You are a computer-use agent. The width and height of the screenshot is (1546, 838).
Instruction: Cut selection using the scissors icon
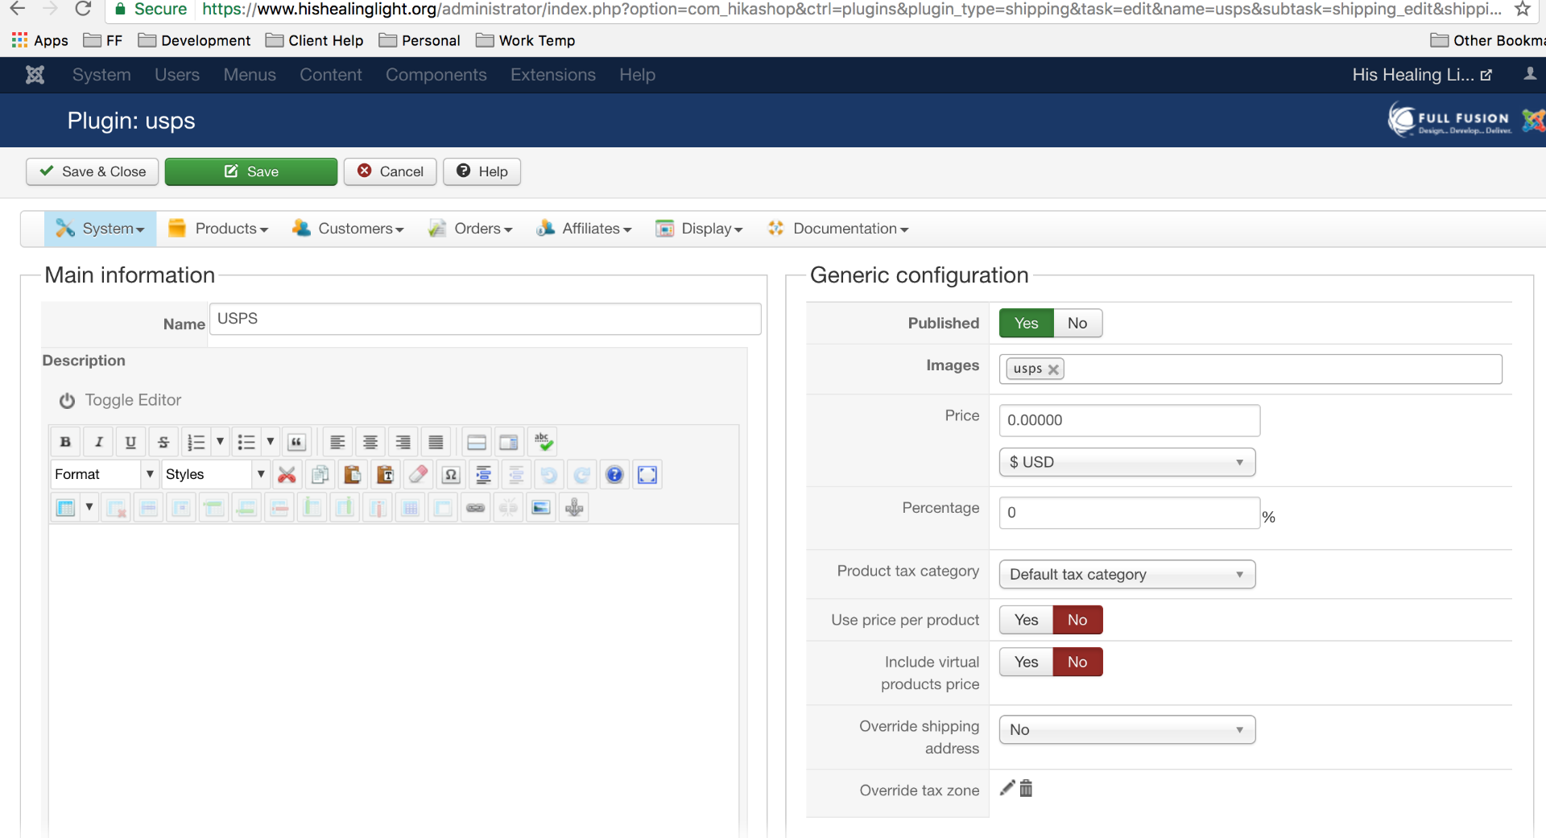[287, 475]
